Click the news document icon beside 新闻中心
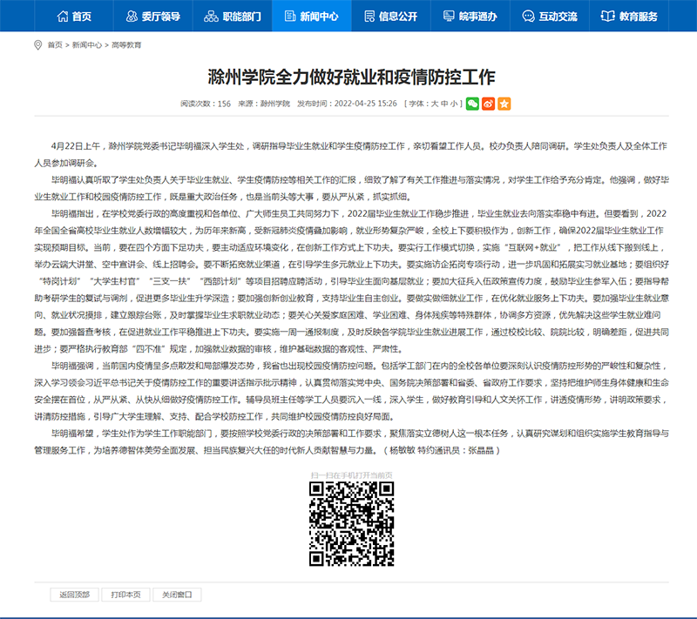 [x=290, y=17]
